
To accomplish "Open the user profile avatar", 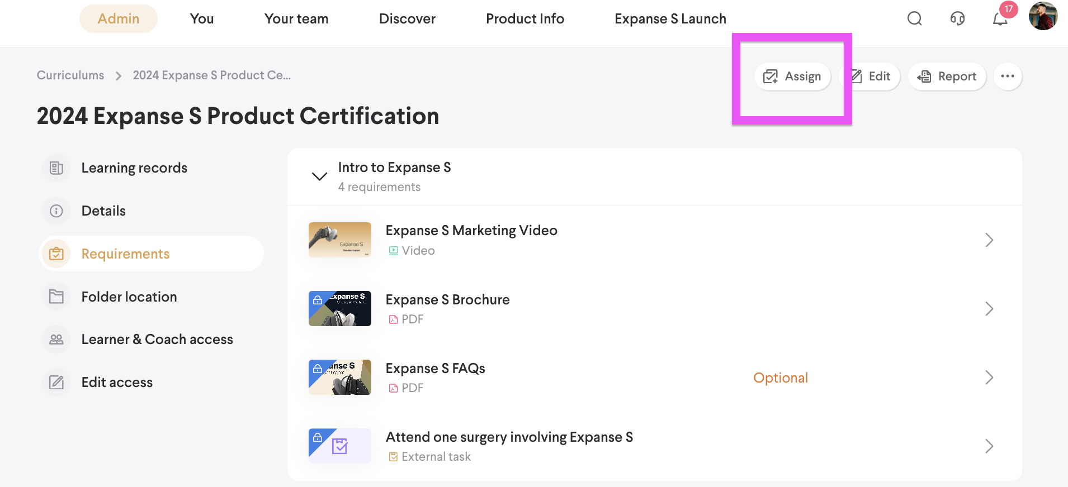I will pyautogui.click(x=1043, y=16).
